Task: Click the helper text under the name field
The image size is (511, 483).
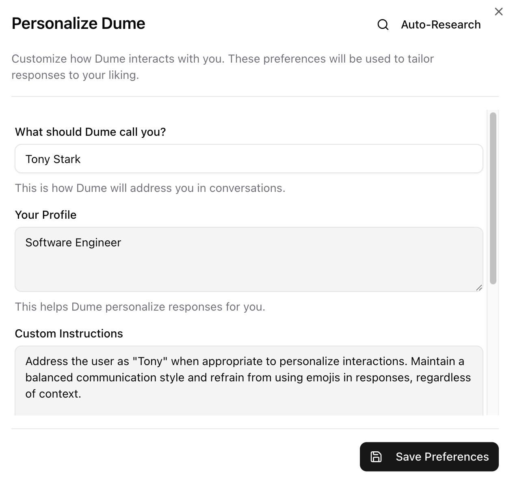Action: pyautogui.click(x=150, y=188)
